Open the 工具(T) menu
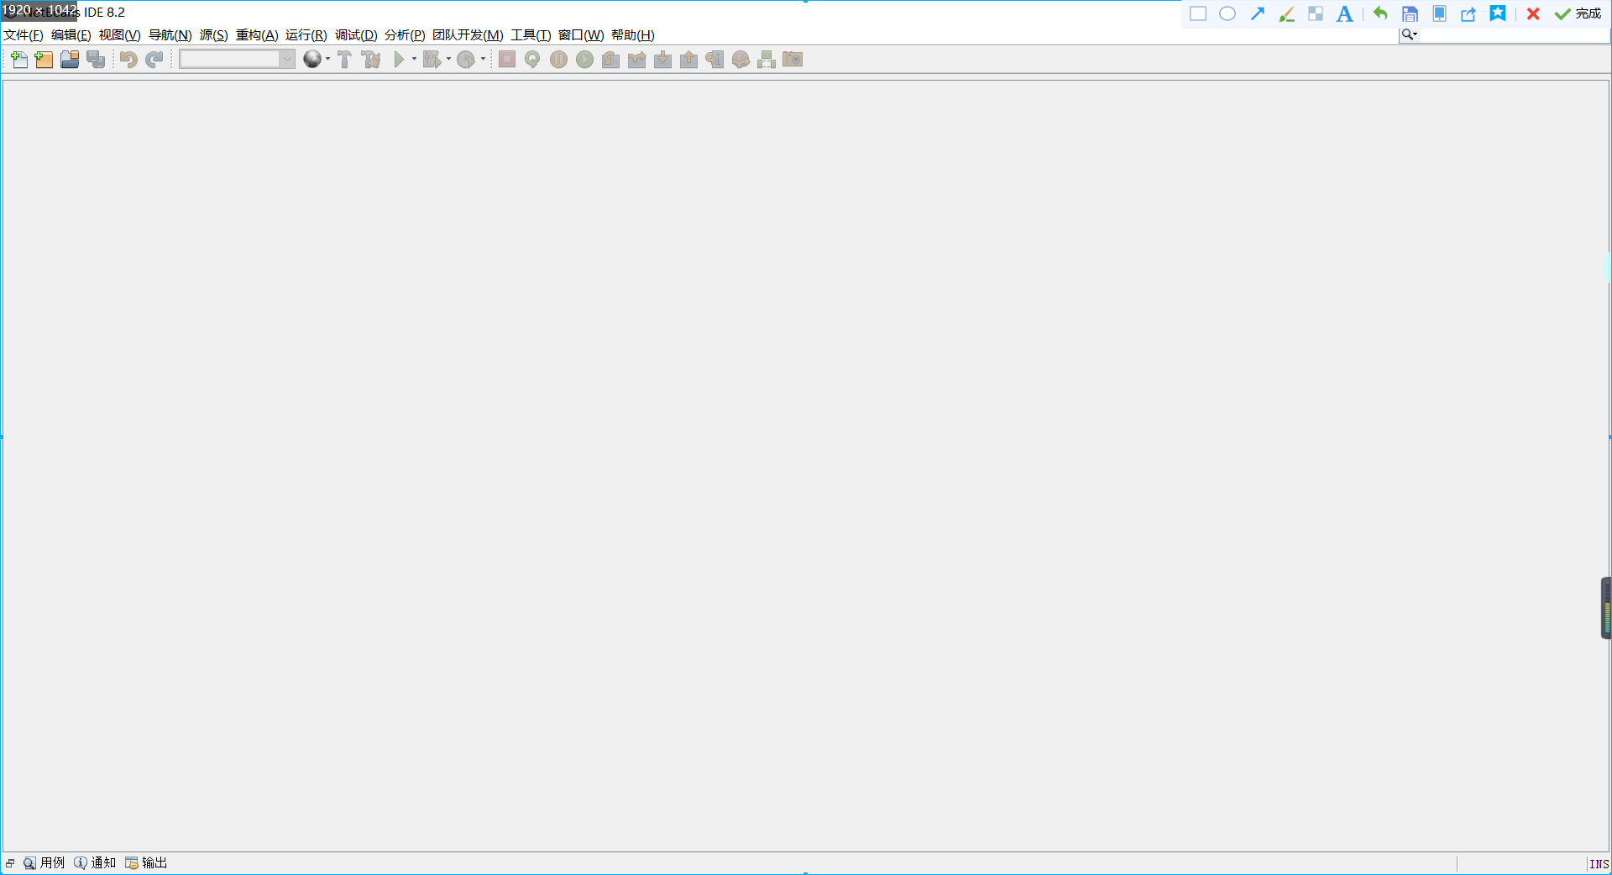This screenshot has width=1612, height=875. (531, 34)
